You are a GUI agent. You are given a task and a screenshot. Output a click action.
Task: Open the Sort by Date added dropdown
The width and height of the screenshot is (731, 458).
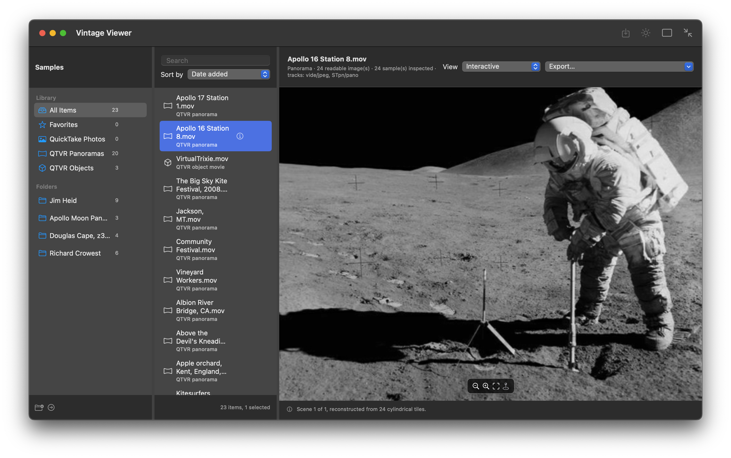[x=229, y=74]
